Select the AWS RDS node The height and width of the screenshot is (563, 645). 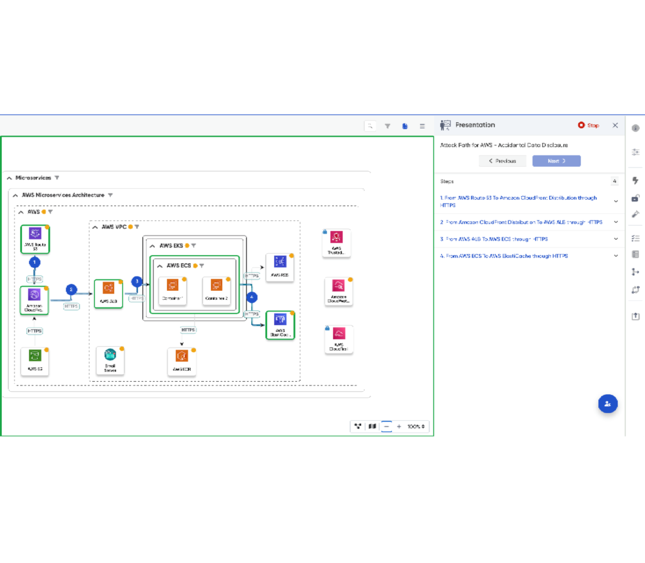[x=280, y=268]
